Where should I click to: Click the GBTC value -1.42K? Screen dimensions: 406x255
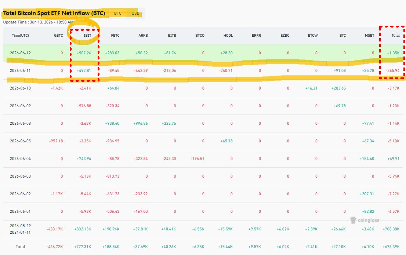pos(57,88)
